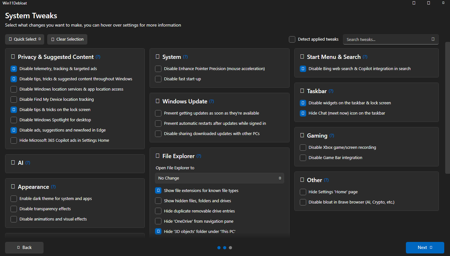This screenshot has width=450, height=256.
Task: Click the AI section header icon
Action: (13, 163)
